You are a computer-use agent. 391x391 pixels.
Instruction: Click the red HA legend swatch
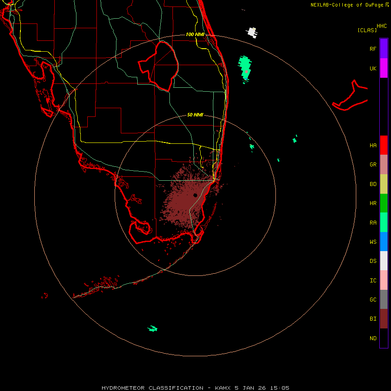click(x=384, y=145)
